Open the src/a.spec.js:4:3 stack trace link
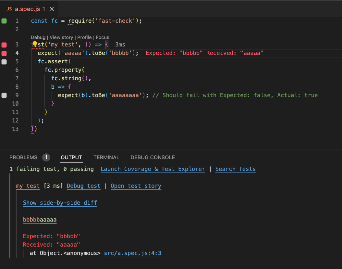342x269 pixels. pos(133,253)
